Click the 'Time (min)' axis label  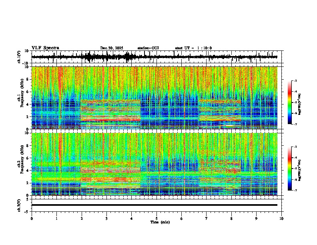[160, 222]
